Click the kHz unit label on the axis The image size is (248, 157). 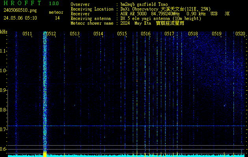(x=4, y=32)
